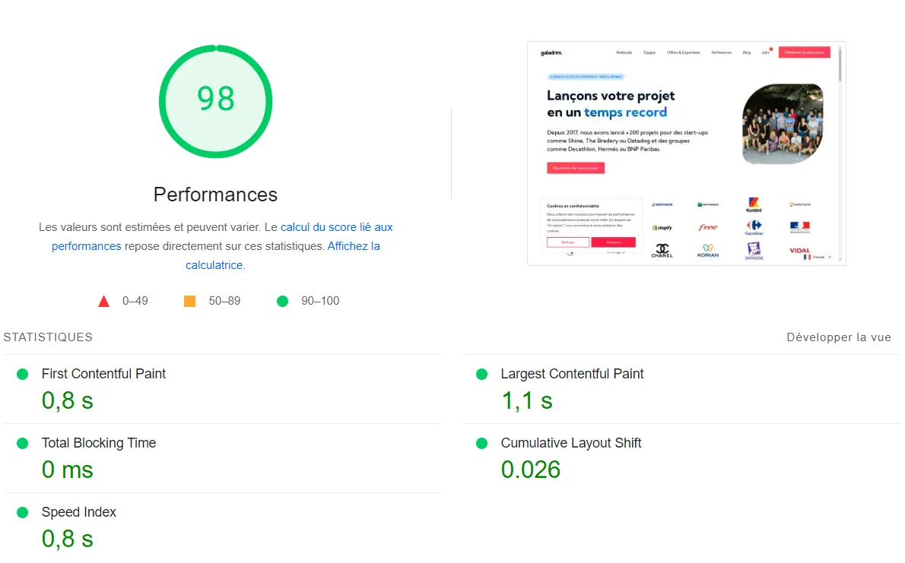
Task: Open the 'Affichez la calculatrice' link
Action: tap(353, 246)
